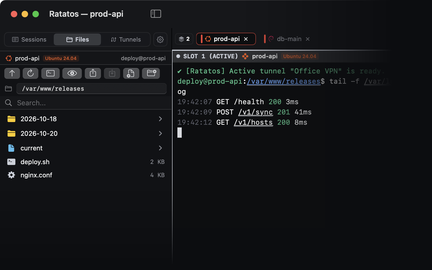Create a new file with the toolbar icon
The height and width of the screenshot is (270, 432).
[131, 73]
